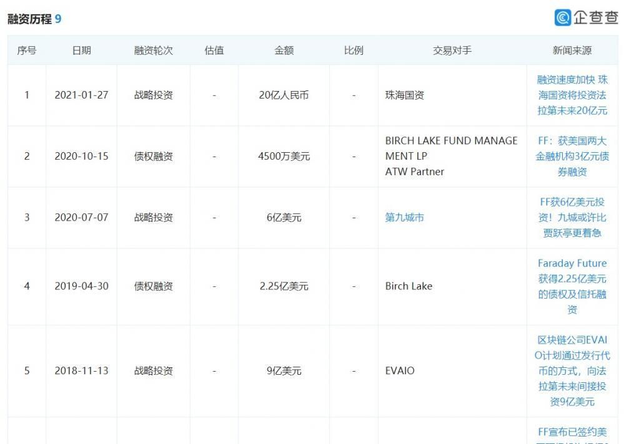Click the amount 20亿人民币
The height and width of the screenshot is (444, 624).
click(284, 95)
